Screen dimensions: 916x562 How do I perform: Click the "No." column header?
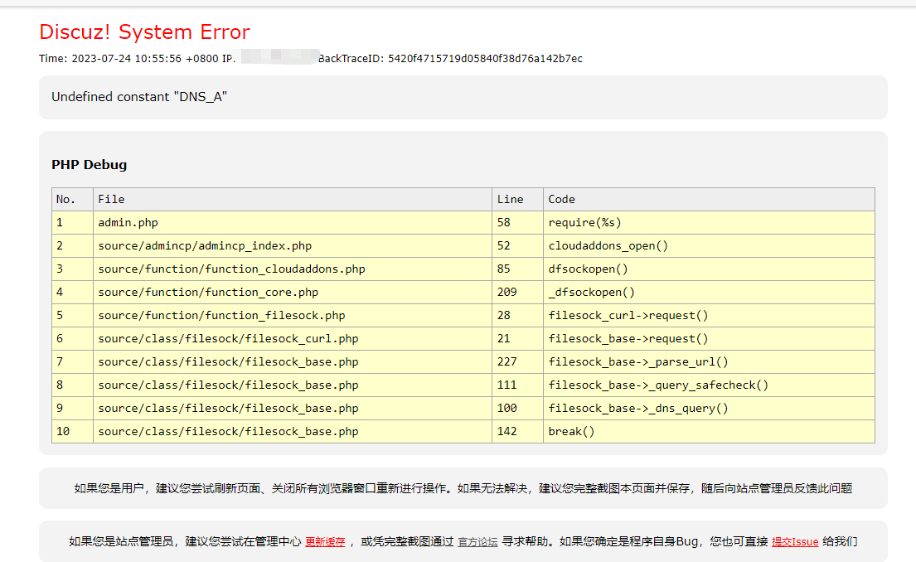point(72,199)
